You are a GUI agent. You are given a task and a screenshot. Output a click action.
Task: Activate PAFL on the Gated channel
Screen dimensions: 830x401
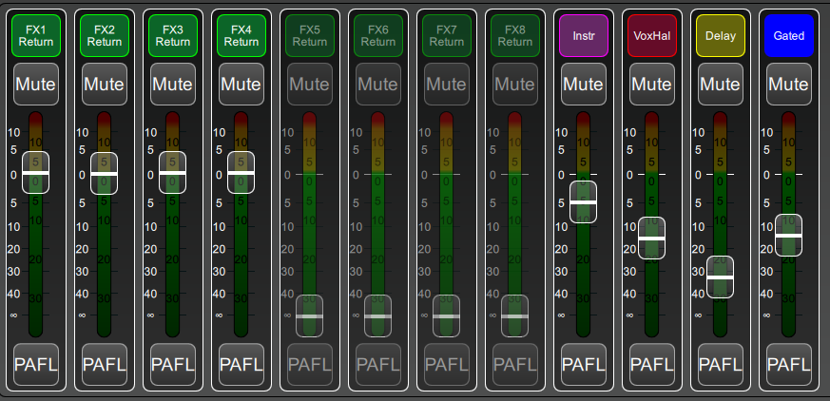788,364
